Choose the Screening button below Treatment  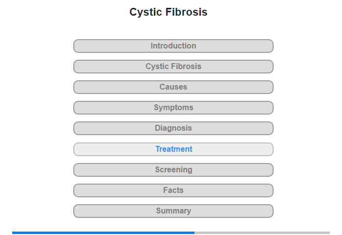click(x=173, y=170)
